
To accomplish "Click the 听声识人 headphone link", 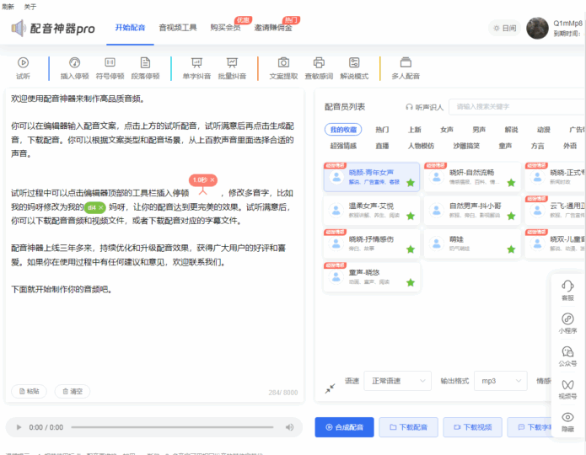I will point(425,107).
